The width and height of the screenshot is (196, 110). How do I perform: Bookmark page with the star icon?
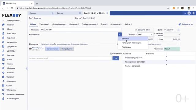tap(168, 8)
